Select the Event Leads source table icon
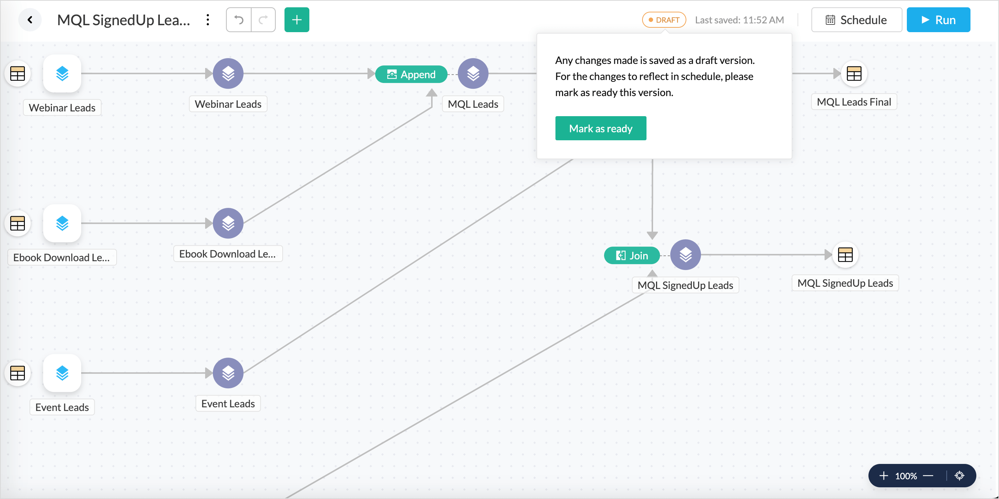 click(18, 373)
